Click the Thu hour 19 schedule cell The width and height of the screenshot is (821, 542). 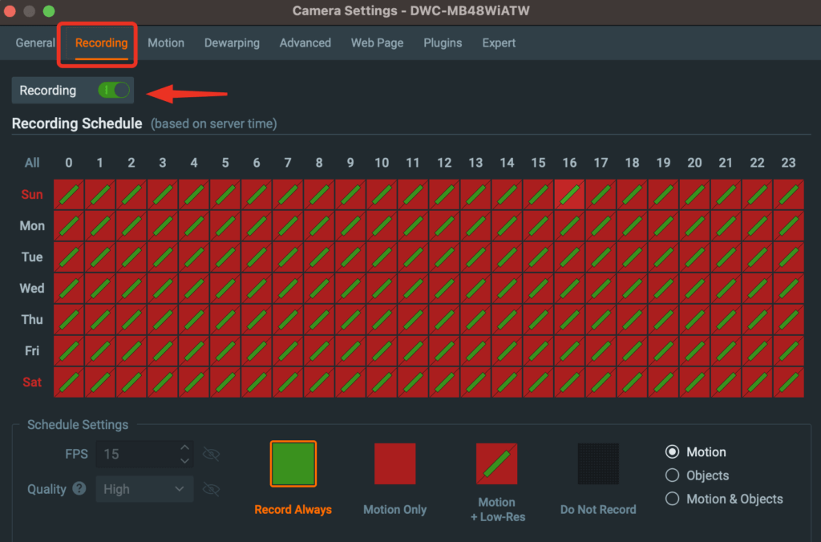point(663,320)
